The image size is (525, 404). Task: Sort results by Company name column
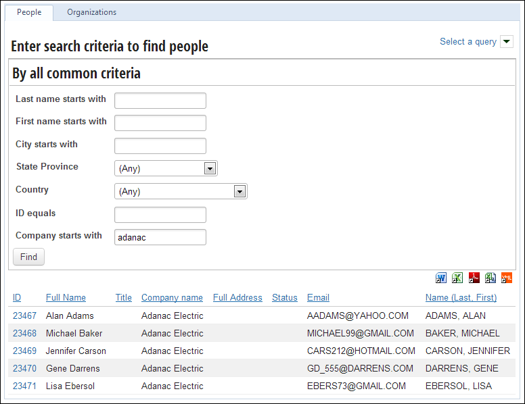point(172,298)
